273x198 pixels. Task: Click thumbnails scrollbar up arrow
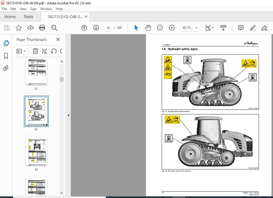click(62, 62)
